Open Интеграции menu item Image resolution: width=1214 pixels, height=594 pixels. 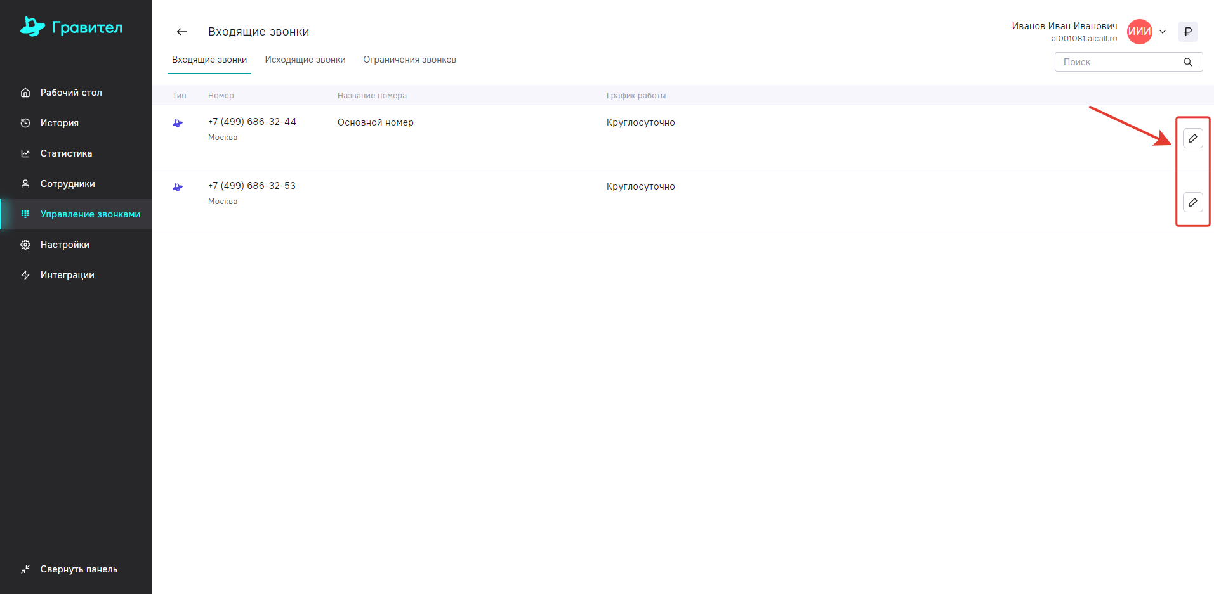[67, 275]
